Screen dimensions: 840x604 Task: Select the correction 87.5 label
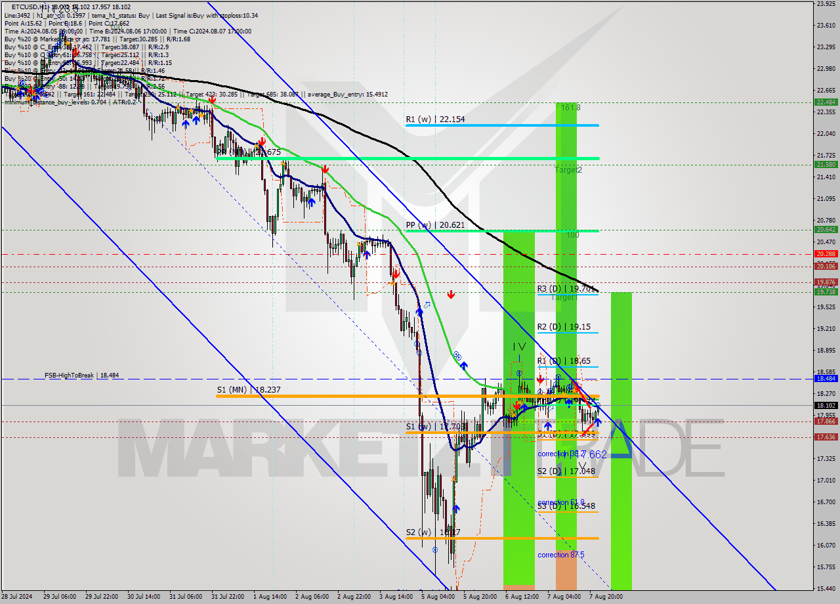tap(562, 555)
